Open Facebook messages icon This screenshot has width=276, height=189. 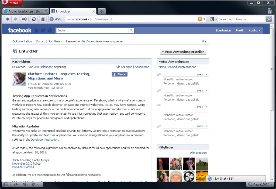(x=43, y=31)
